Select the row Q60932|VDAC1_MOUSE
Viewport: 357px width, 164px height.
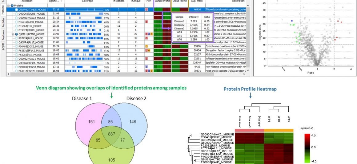pos(126,59)
